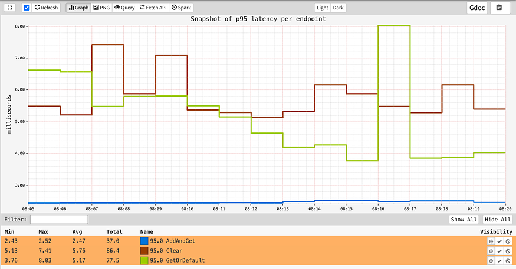Screen dimensions: 516x269
Task: Select the Dark theme
Action: click(x=338, y=8)
